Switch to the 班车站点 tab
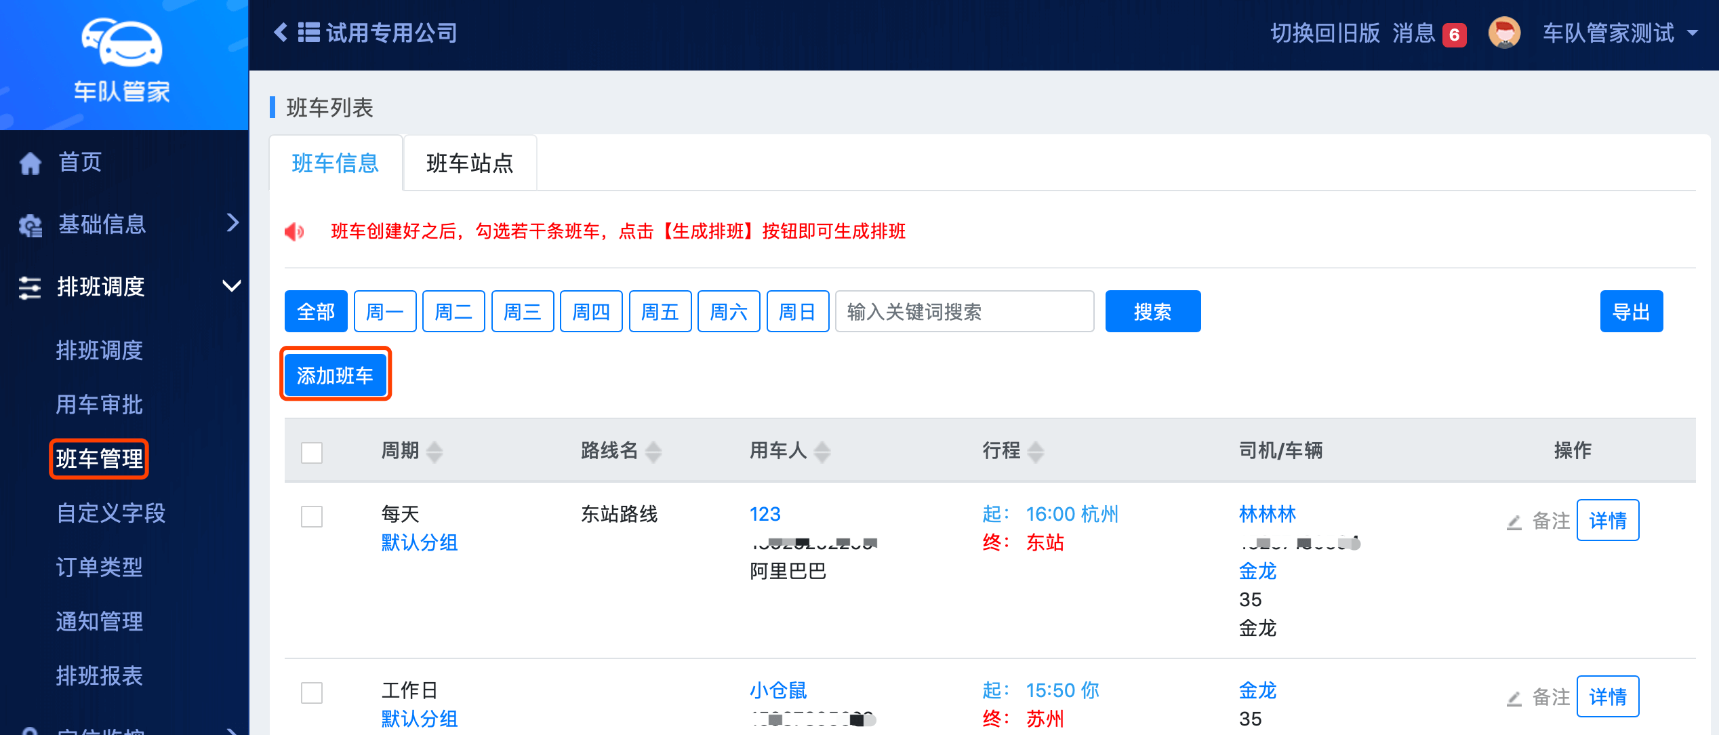This screenshot has width=1719, height=735. pyautogui.click(x=470, y=163)
